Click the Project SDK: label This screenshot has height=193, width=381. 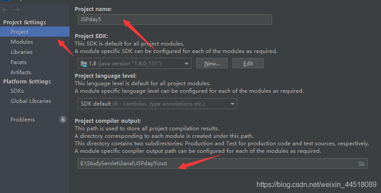tap(91, 36)
